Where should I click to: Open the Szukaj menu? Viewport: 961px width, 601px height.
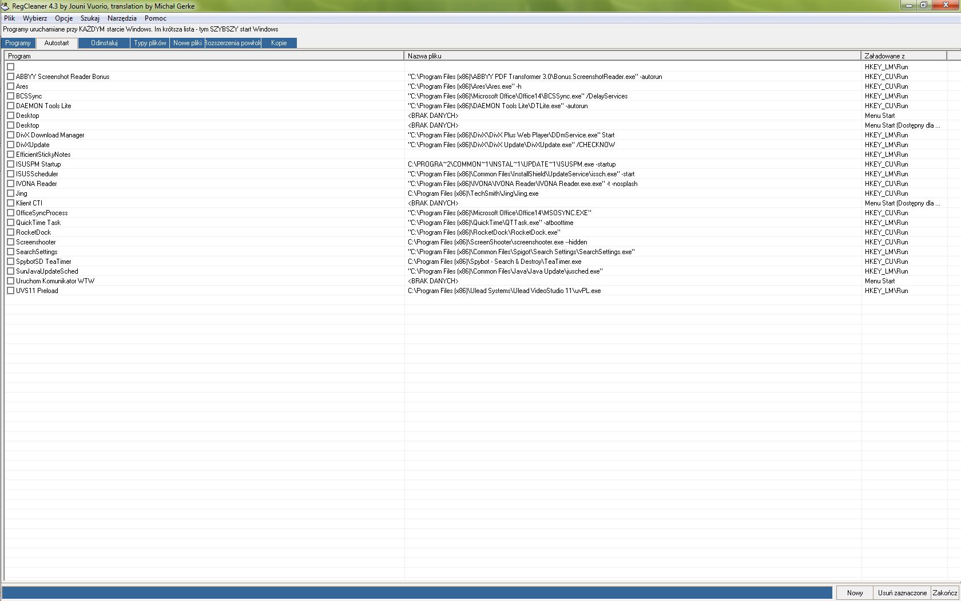90,18
